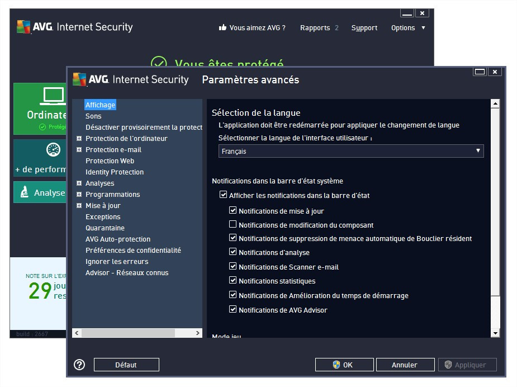Click the OK button
517x387 pixels.
tap(344, 365)
